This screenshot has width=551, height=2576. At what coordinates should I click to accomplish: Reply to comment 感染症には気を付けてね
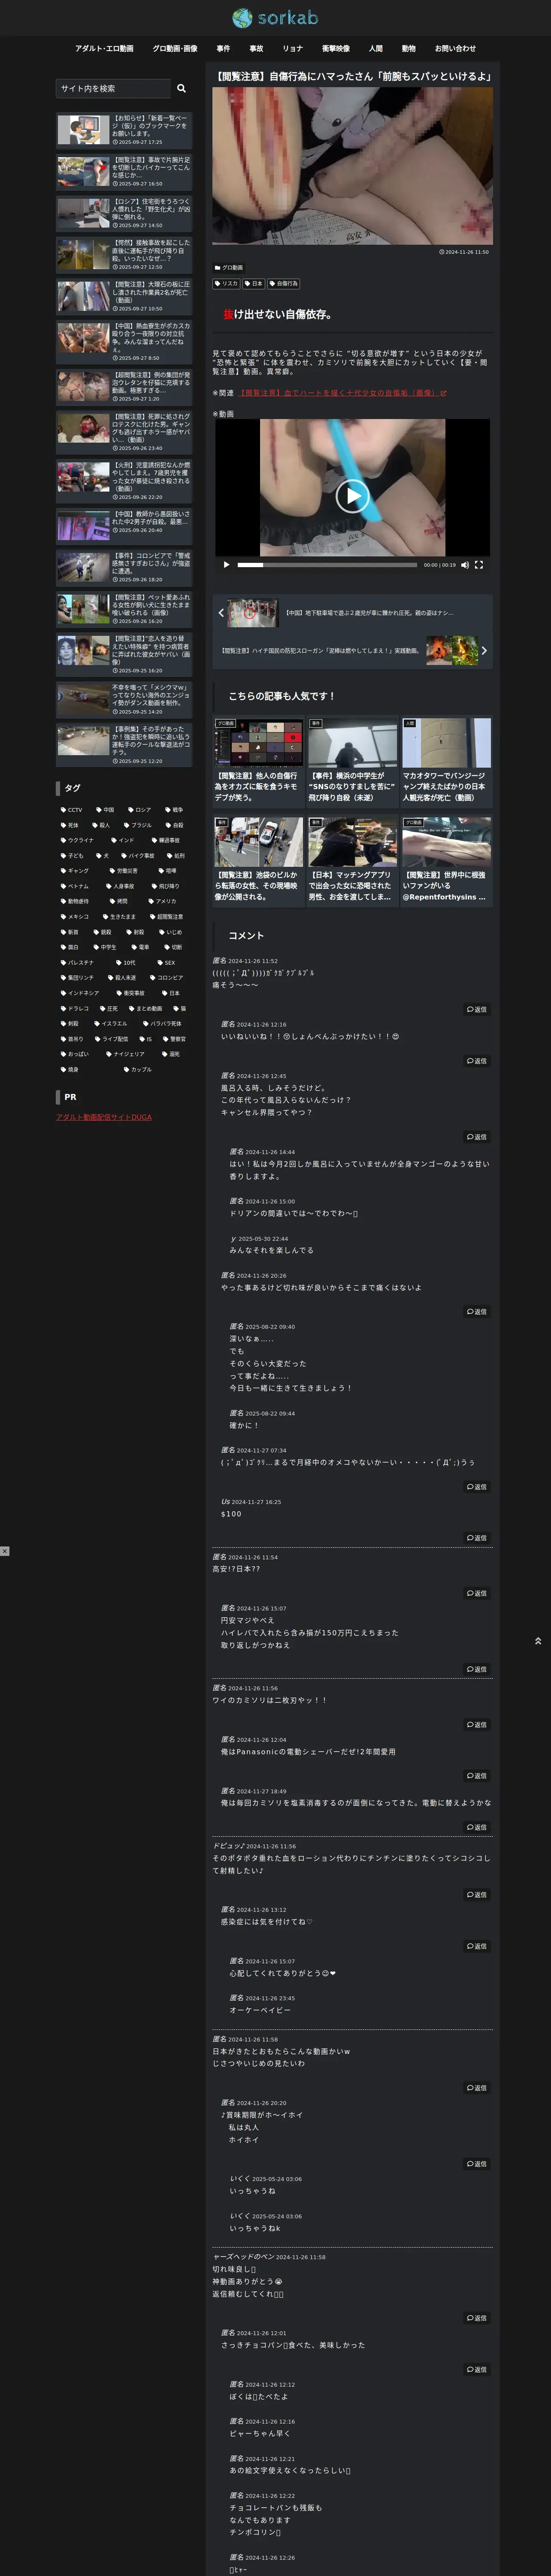(477, 1946)
